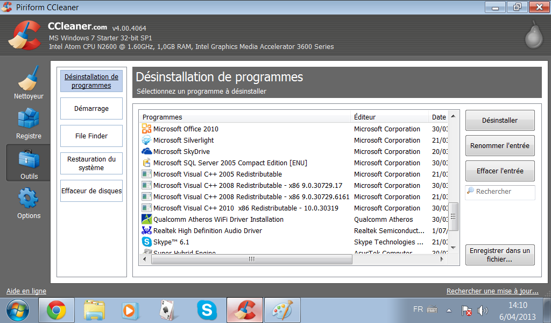Open the Windows Start menu orb

[18, 310]
